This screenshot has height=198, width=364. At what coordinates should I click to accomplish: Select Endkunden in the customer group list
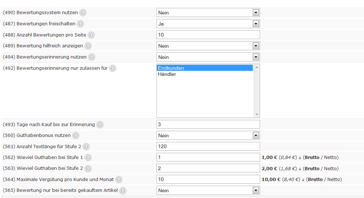(171, 68)
